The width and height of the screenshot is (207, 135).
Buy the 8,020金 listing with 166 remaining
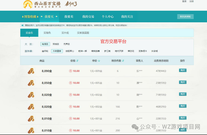pos(183,106)
